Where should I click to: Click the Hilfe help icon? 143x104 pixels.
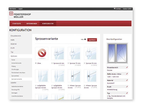click(x=85, y=39)
